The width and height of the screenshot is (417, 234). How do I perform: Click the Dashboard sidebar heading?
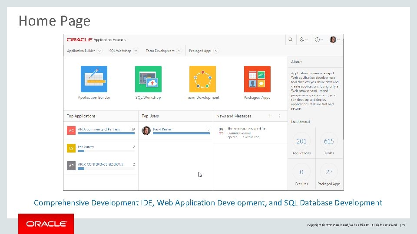tap(300, 122)
